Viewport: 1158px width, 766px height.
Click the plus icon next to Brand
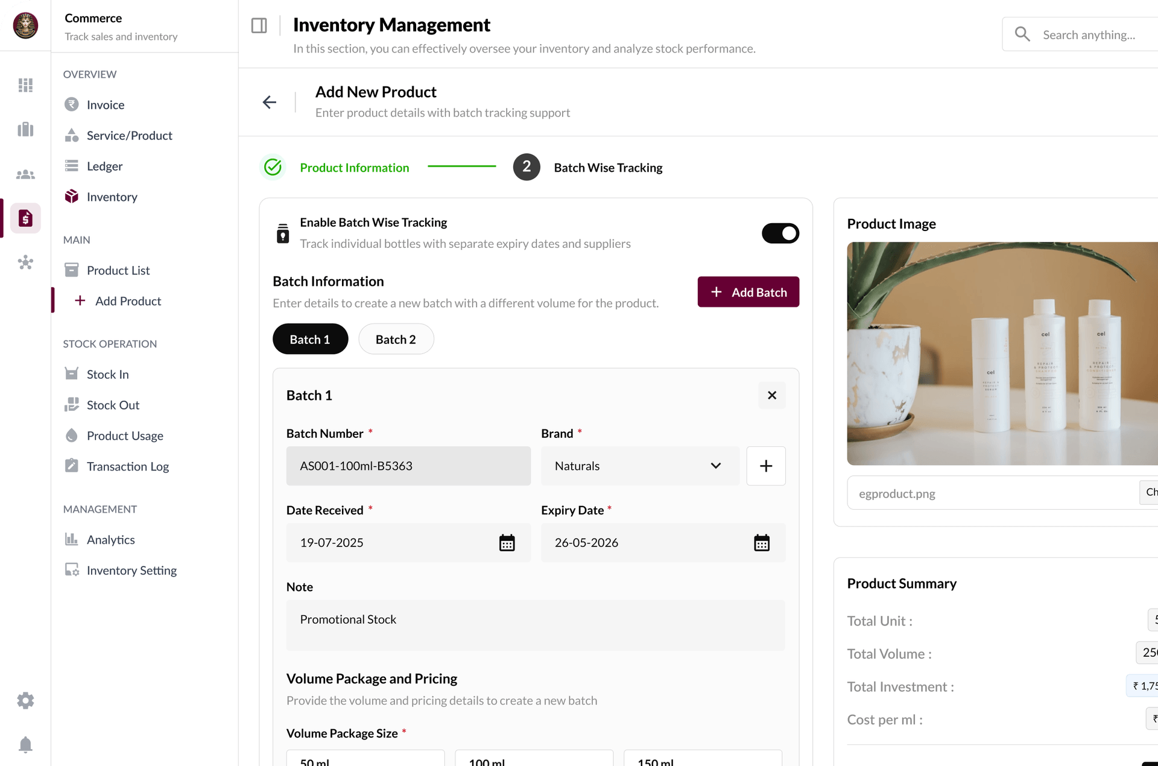click(765, 466)
